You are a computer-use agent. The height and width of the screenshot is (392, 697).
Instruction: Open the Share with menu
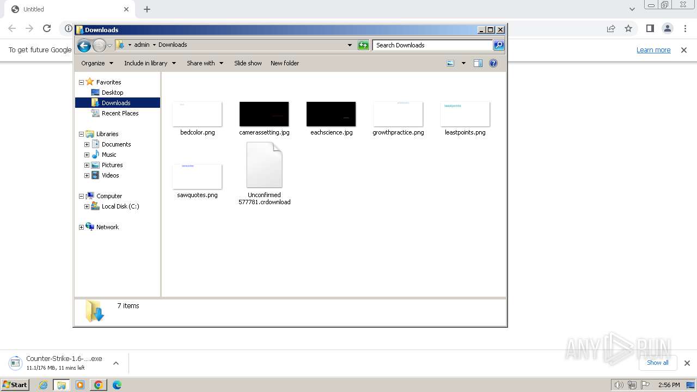click(x=205, y=63)
